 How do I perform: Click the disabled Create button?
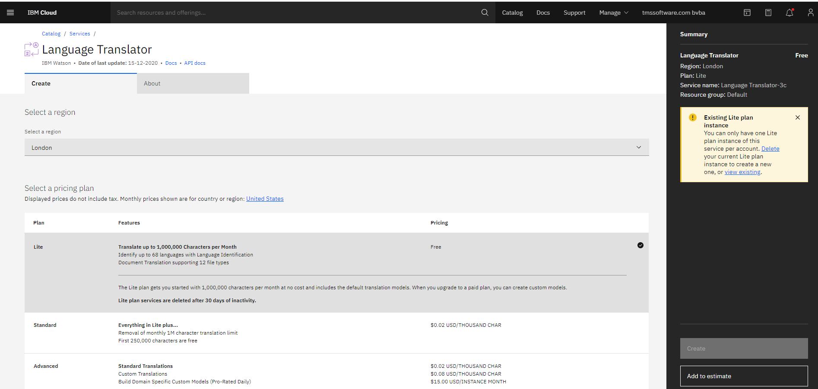point(744,348)
